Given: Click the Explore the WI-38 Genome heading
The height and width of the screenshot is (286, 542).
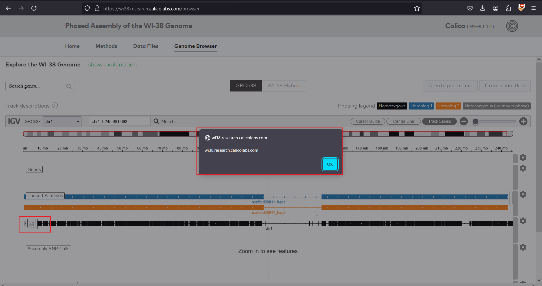Looking at the screenshot, I should click(43, 64).
